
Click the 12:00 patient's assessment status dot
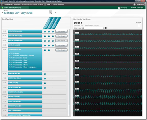click(x=45, y=88)
